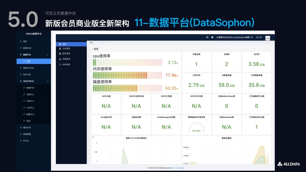Click the HDFS总量 N/A card
The height and width of the screenshot is (172, 306).
coord(106,104)
